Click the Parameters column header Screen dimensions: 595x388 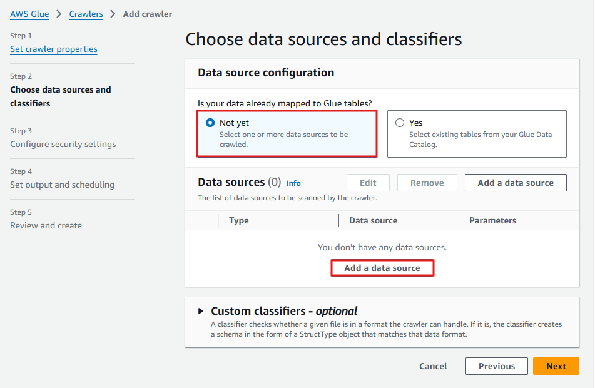click(492, 220)
